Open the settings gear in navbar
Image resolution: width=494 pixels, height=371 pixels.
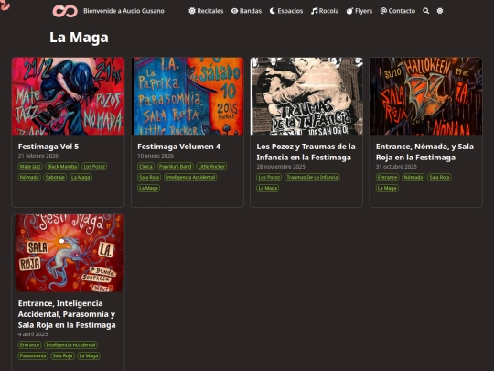440,11
